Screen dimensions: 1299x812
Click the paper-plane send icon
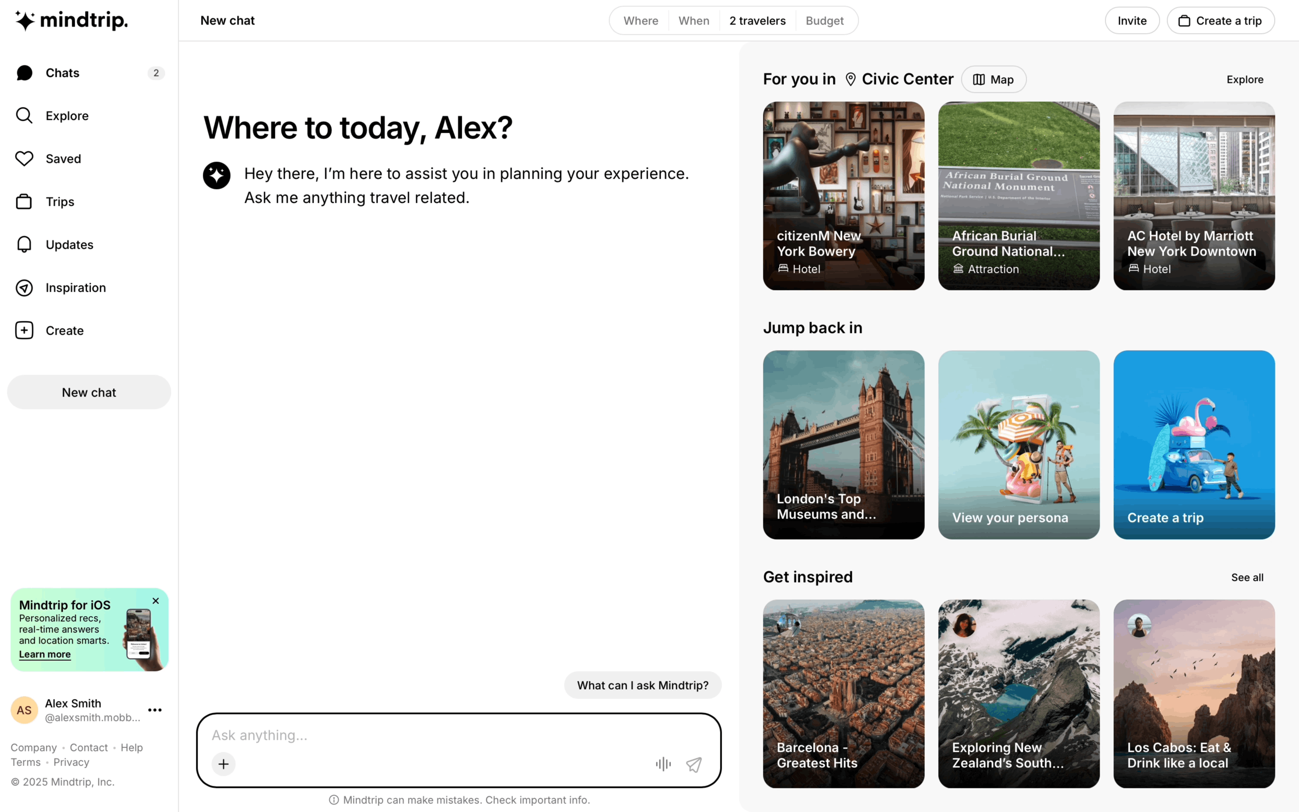693,764
